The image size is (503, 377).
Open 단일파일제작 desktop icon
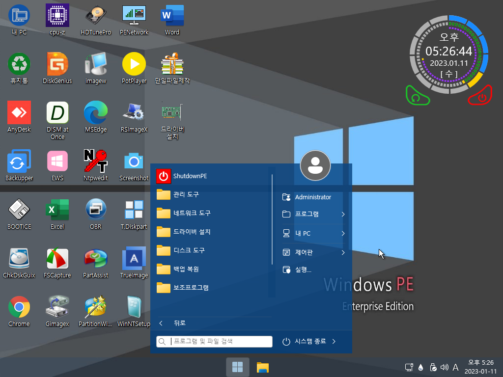172,68
